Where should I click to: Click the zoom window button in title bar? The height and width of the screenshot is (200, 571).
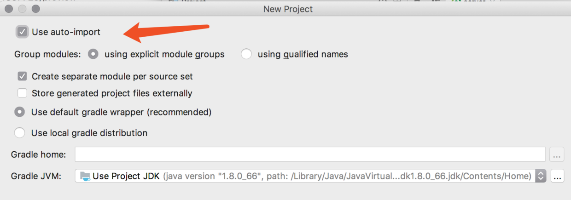point(35,9)
